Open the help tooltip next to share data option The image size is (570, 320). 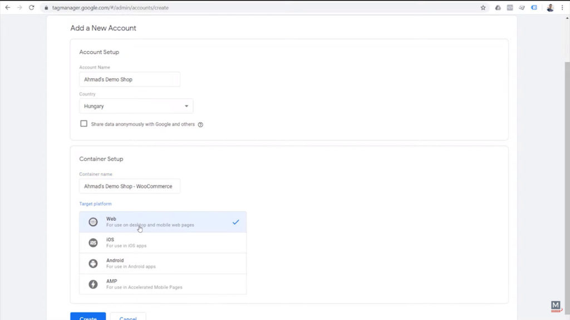(200, 124)
